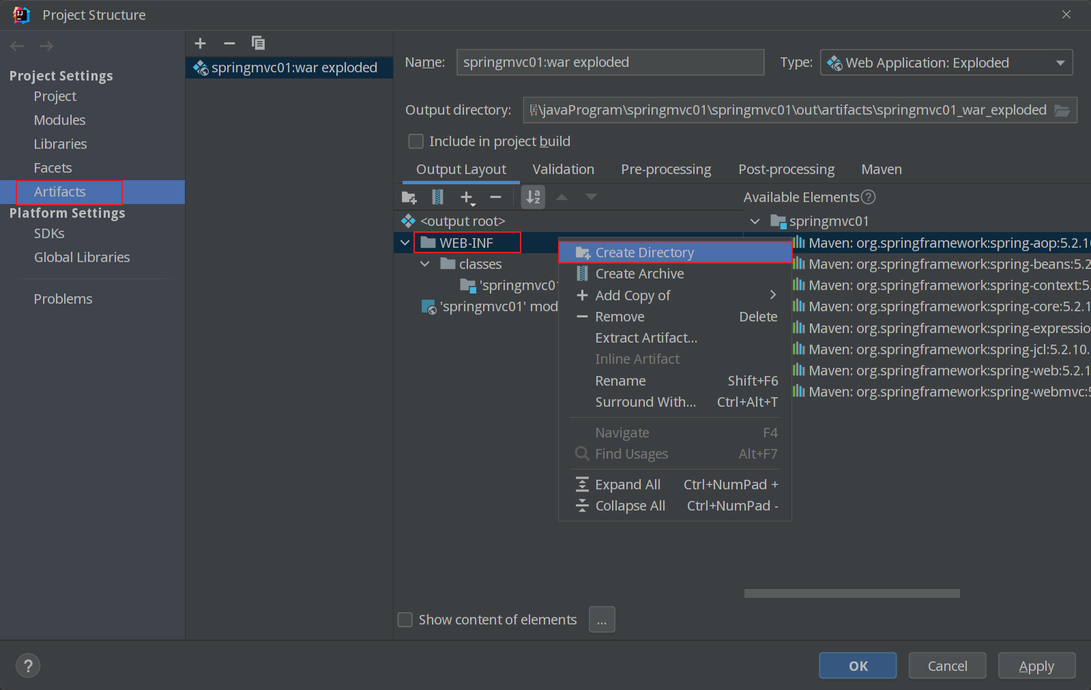This screenshot has height=690, width=1091.
Task: Click the spring-core Maven library icon
Action: pos(798,306)
